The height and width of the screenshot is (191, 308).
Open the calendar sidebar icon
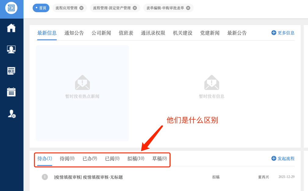point(11,92)
